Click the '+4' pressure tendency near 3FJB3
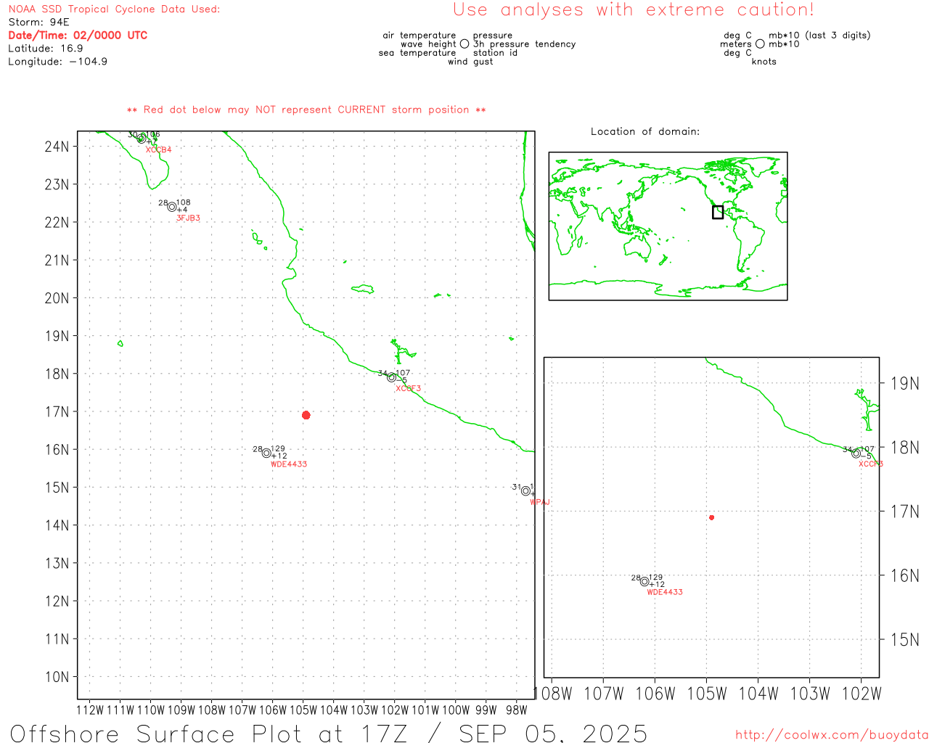The height and width of the screenshot is (743, 929). (x=182, y=210)
